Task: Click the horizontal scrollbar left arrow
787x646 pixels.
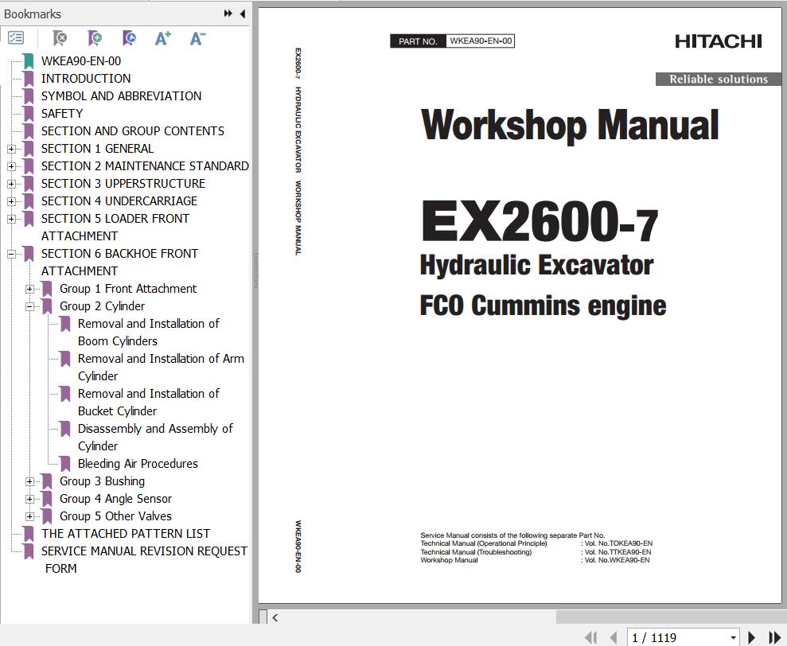Action: pyautogui.click(x=275, y=617)
